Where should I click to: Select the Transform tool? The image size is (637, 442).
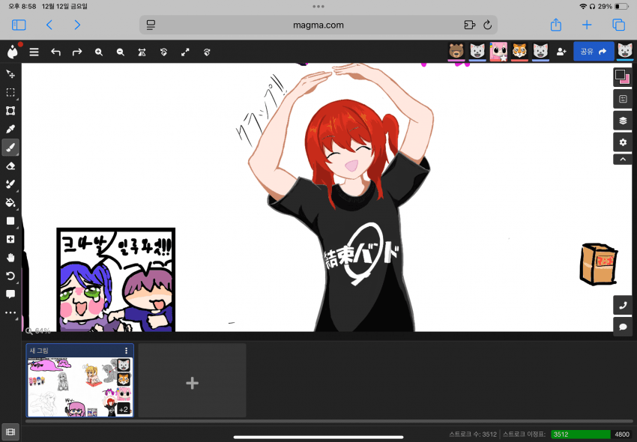(10, 111)
